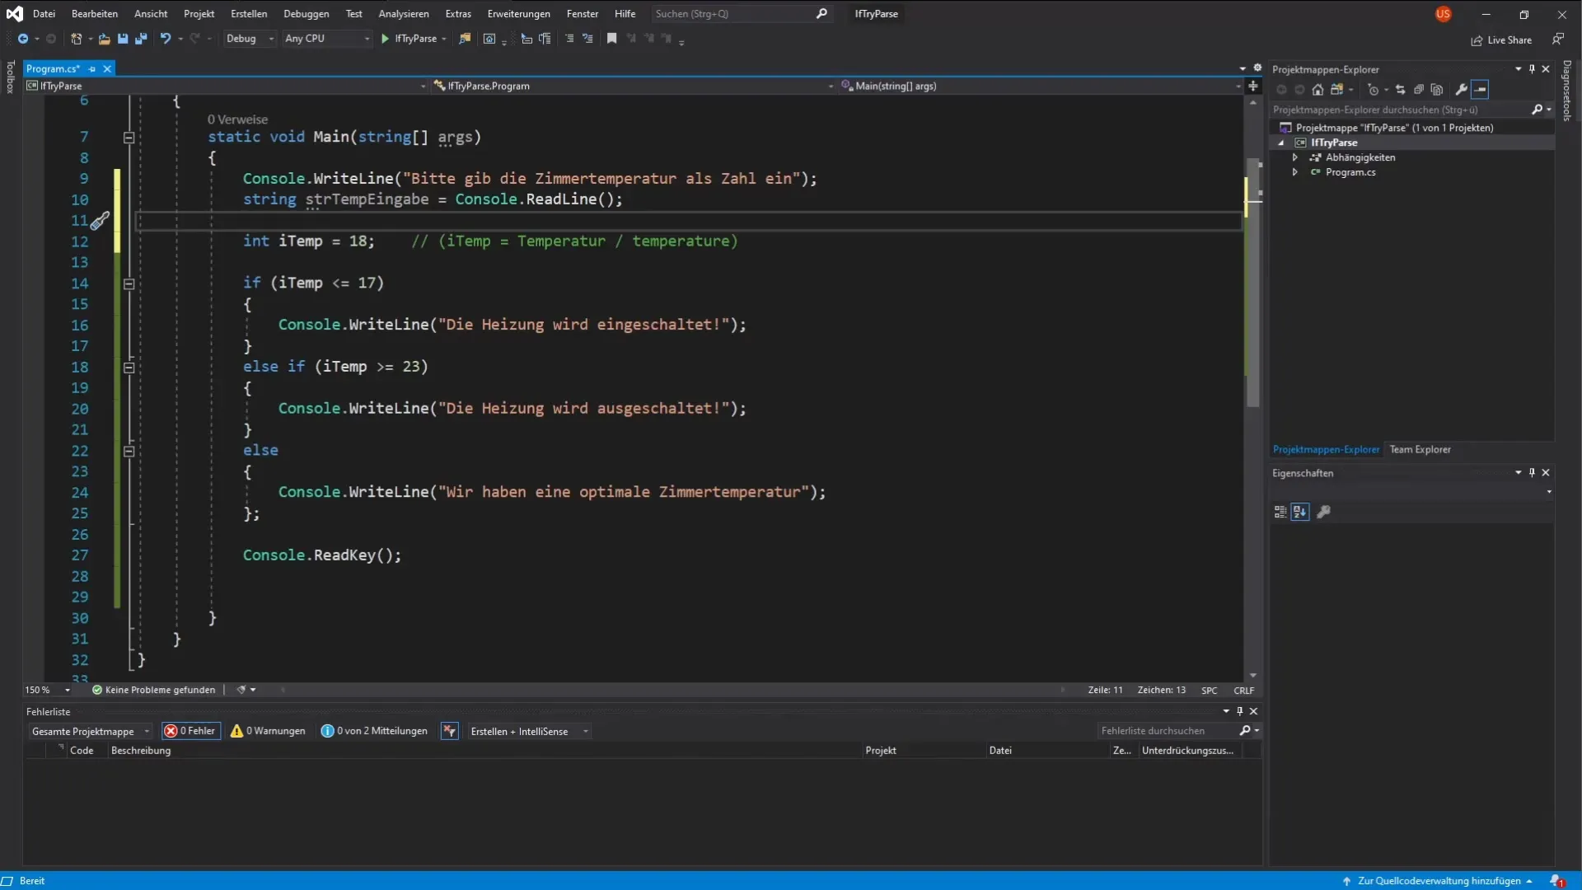The height and width of the screenshot is (890, 1582).
Task: Click the New Project icon in toolbar
Action: coord(76,39)
